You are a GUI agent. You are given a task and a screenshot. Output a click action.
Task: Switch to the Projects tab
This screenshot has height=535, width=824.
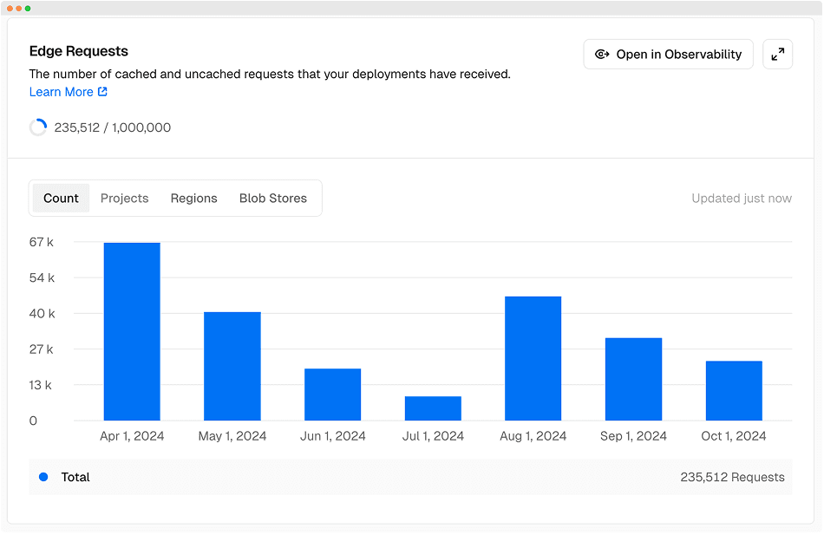tap(124, 198)
